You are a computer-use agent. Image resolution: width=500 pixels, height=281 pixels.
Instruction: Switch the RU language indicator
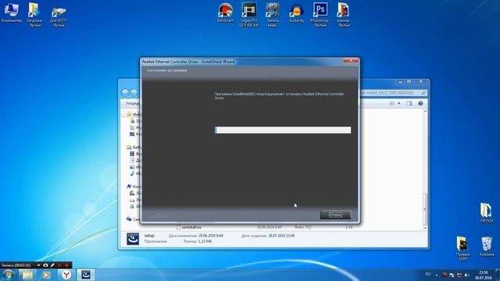pos(428,274)
